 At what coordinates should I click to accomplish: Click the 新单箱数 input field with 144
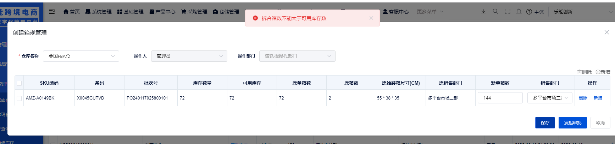[500, 98]
